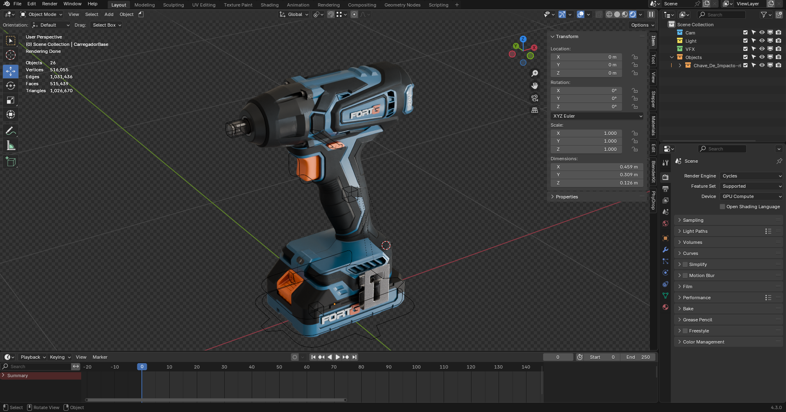Open the World properties globe icon
This screenshot has height=412, width=786.
[x=665, y=223]
